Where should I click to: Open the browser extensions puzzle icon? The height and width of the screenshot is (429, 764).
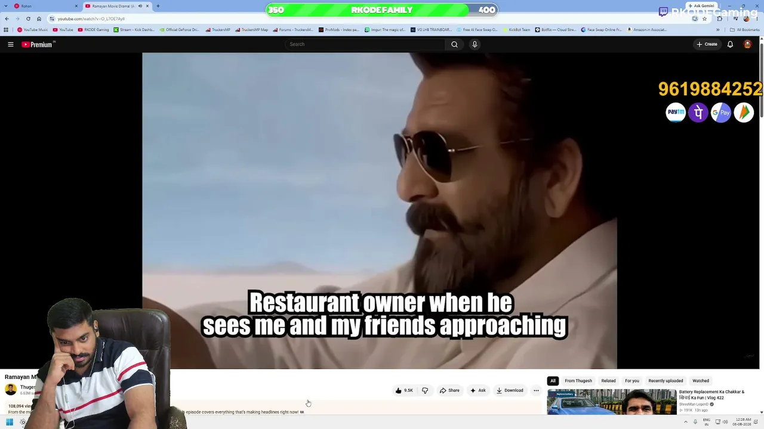(719, 18)
